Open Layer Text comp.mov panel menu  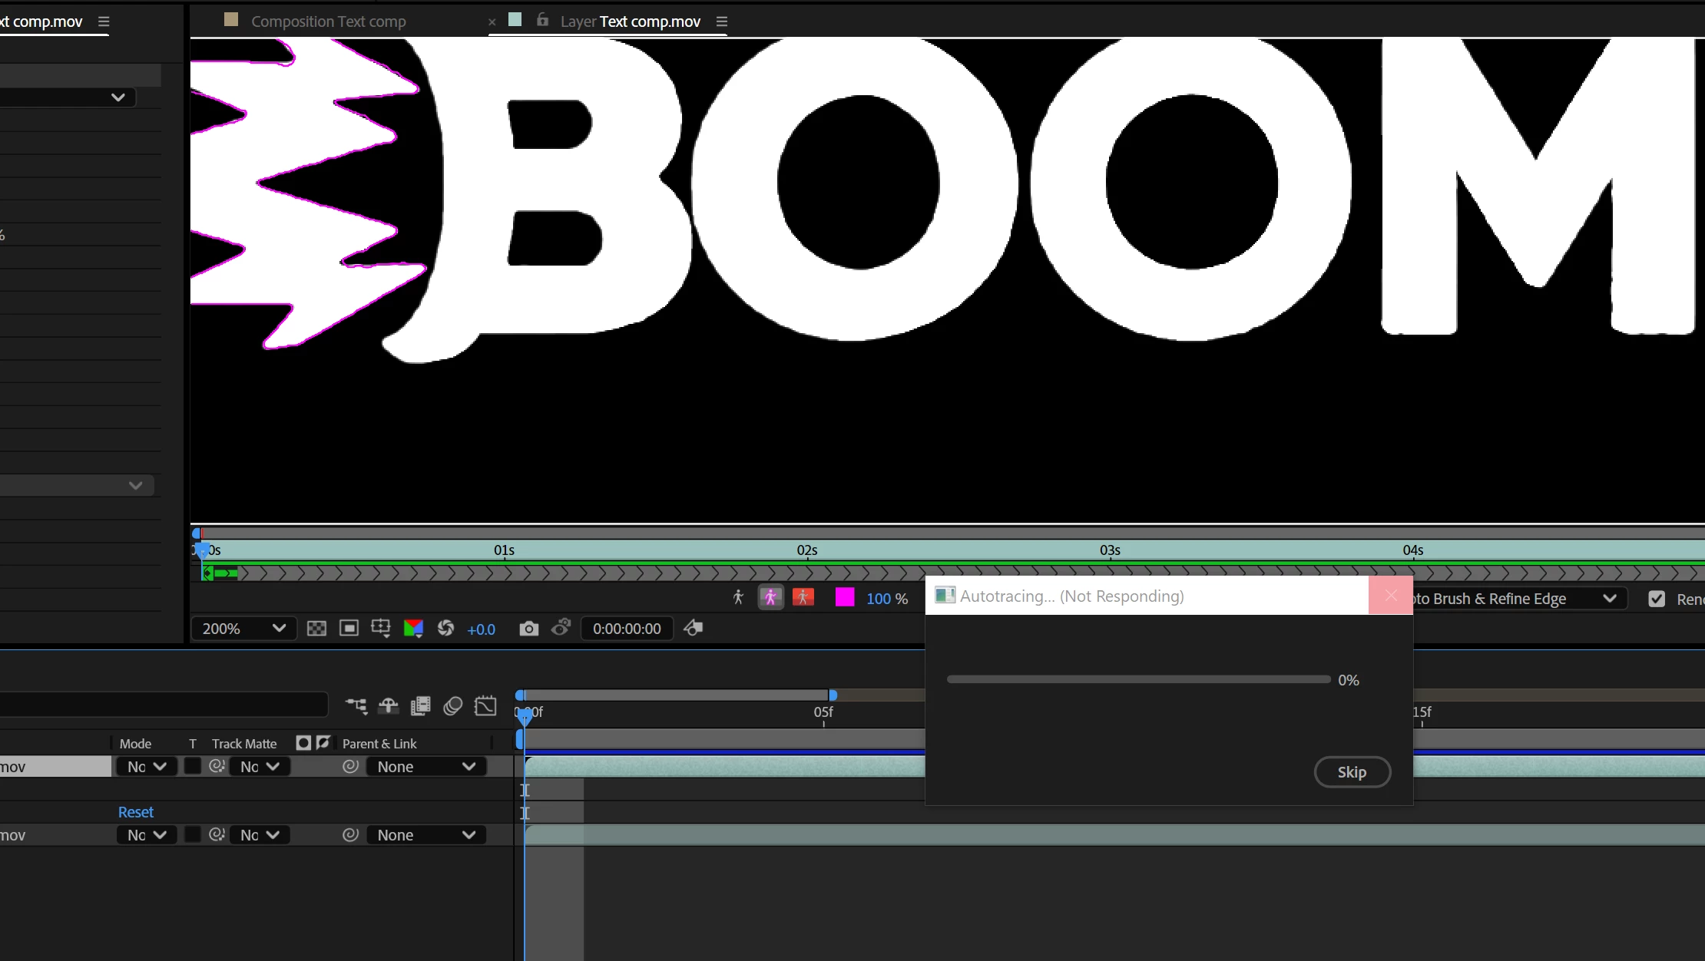coord(721,21)
